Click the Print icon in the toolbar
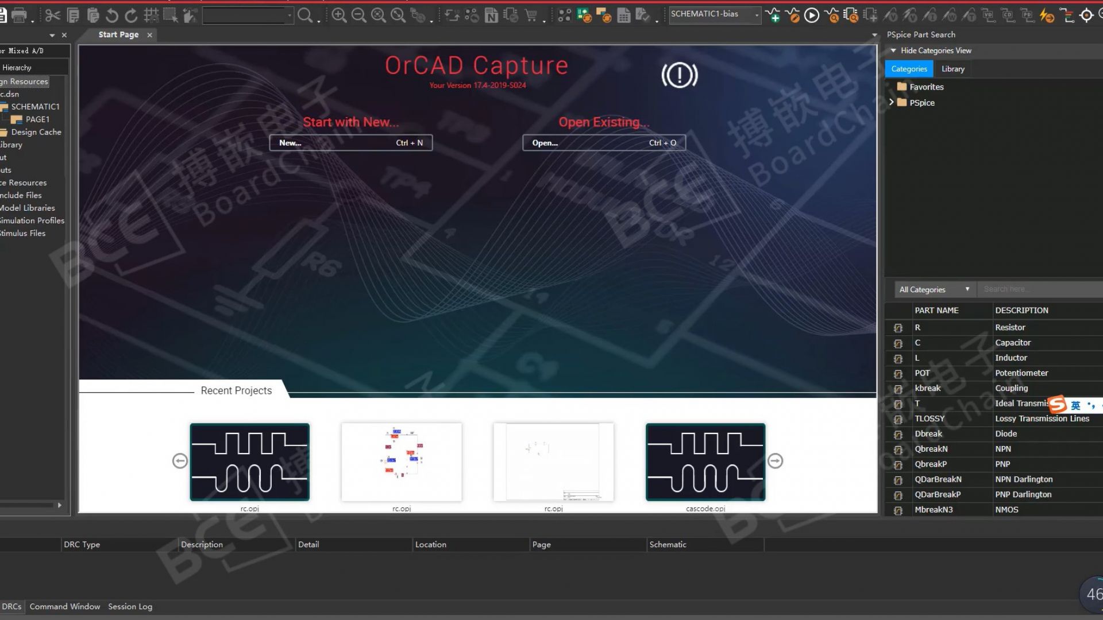 (19, 15)
